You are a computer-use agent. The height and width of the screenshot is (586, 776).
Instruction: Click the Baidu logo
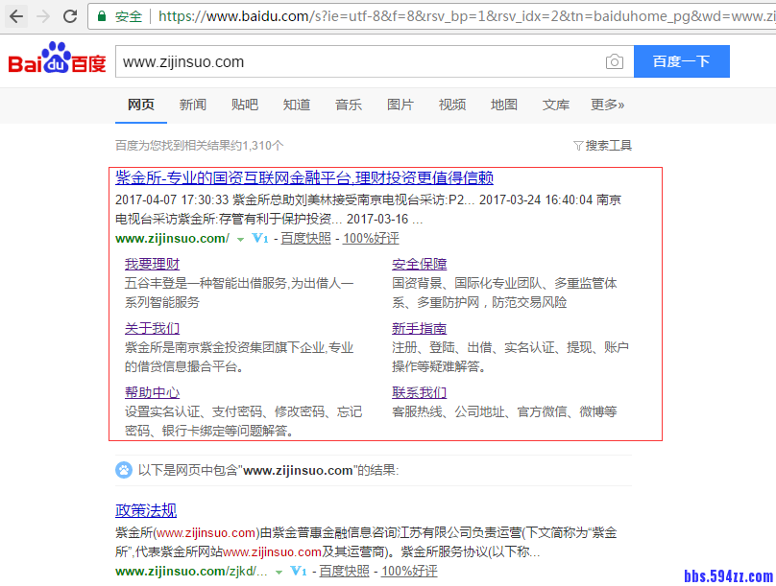coord(55,60)
